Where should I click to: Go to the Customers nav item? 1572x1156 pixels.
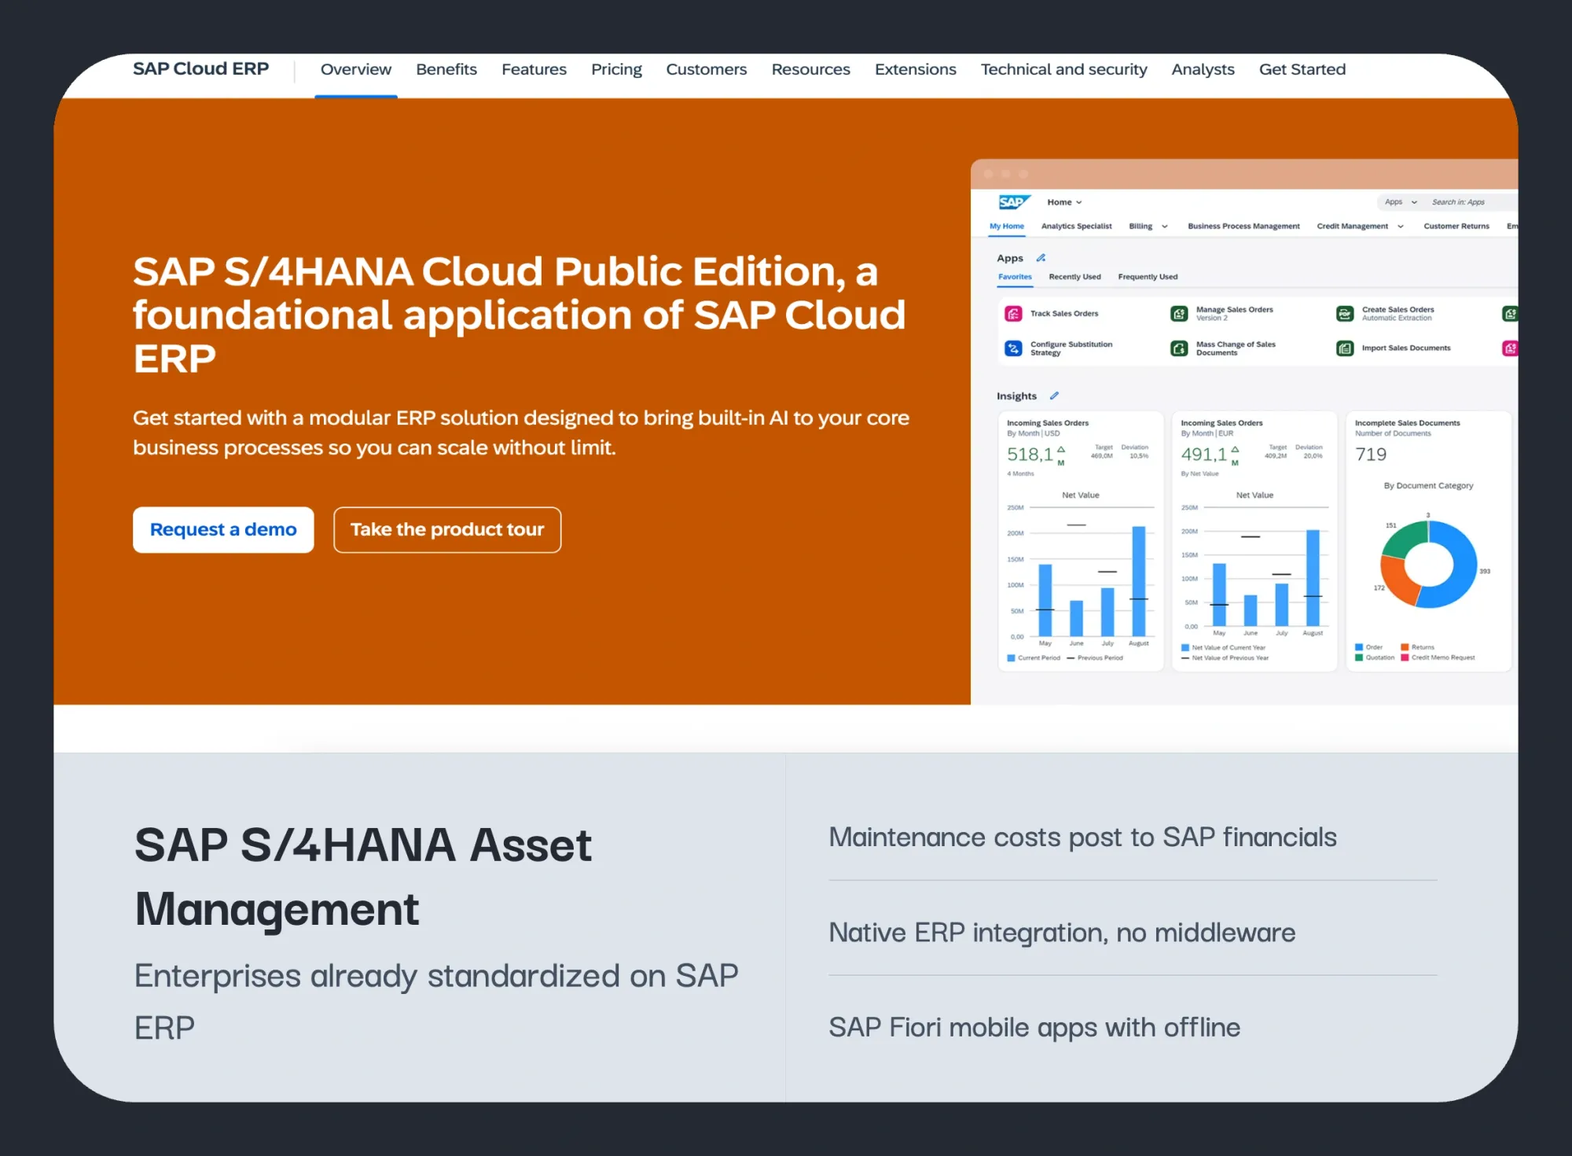pyautogui.click(x=707, y=70)
